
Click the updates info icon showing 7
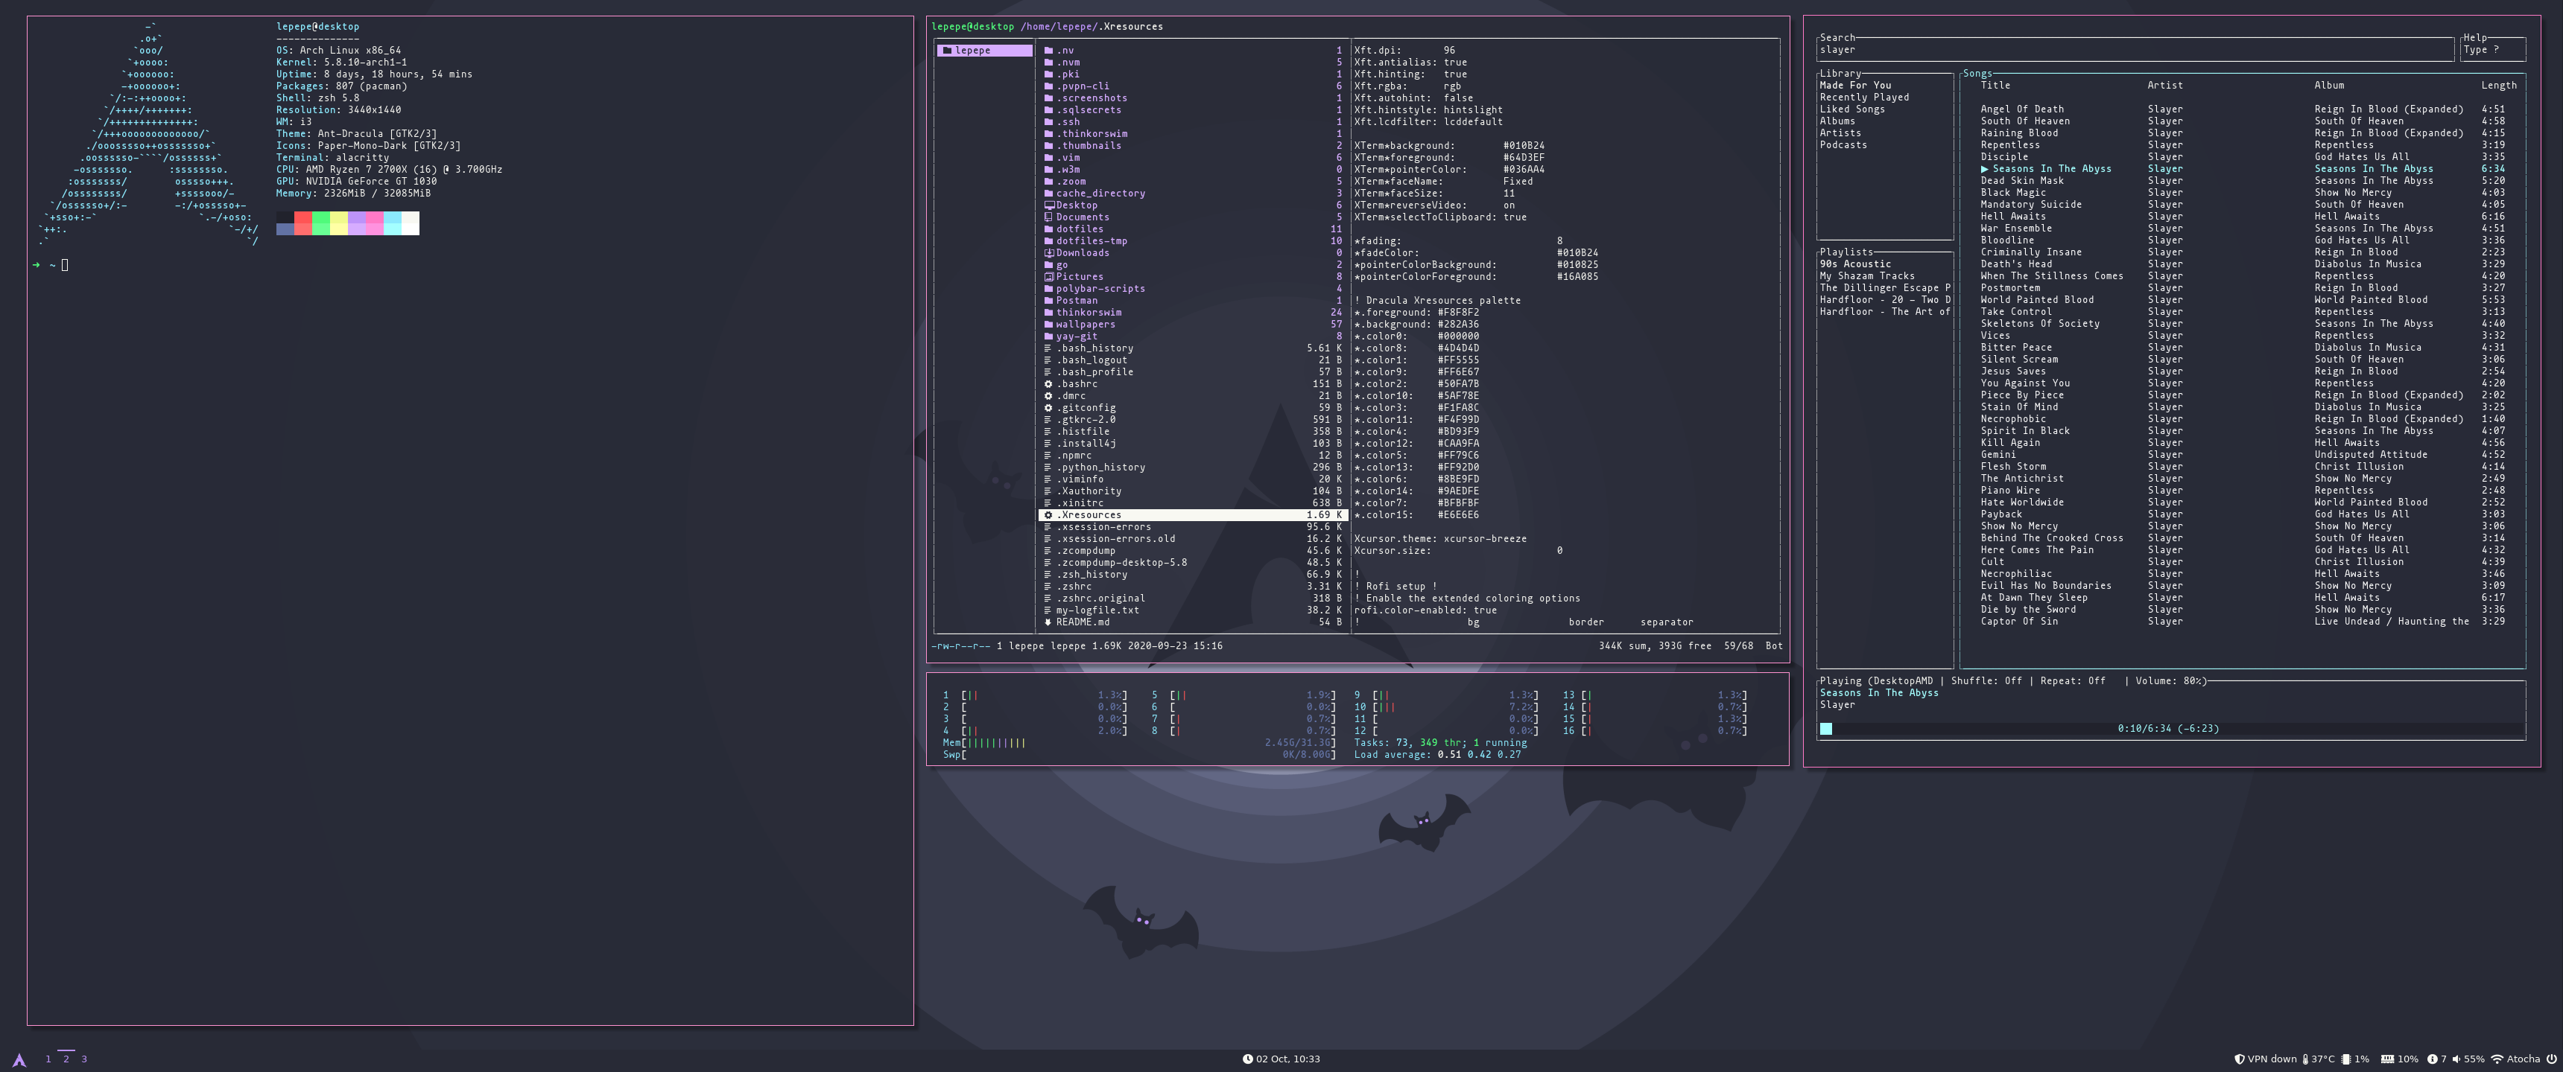[x=2432, y=1059]
